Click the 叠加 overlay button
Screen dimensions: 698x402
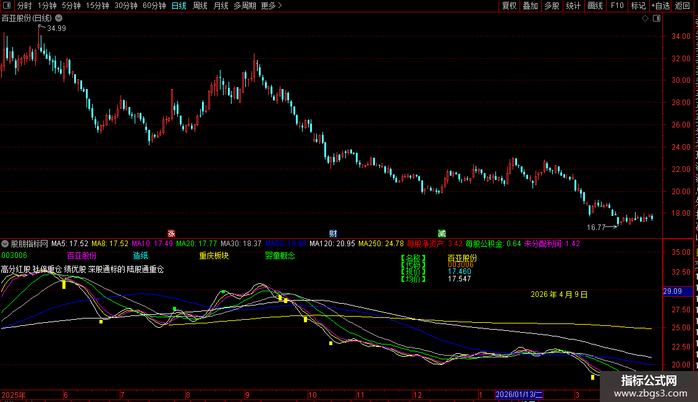coord(530,6)
